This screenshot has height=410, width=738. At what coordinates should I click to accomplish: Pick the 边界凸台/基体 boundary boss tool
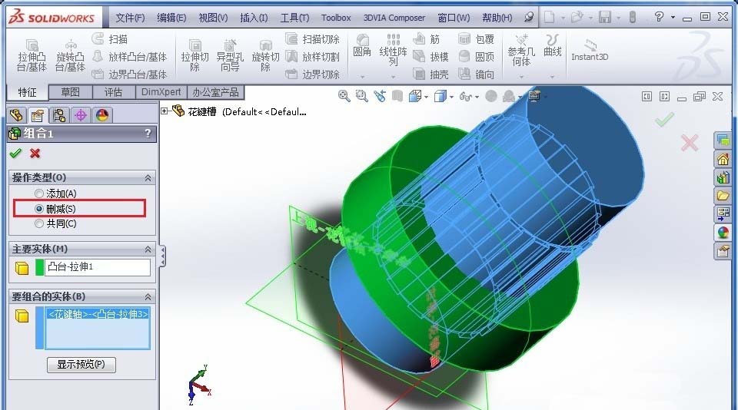click(129, 74)
